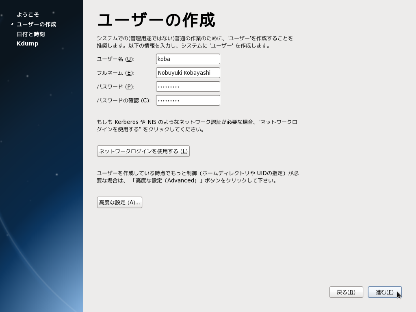Select ユーザーの作成 step in sidebar
The width and height of the screenshot is (416, 312).
[x=36, y=24]
